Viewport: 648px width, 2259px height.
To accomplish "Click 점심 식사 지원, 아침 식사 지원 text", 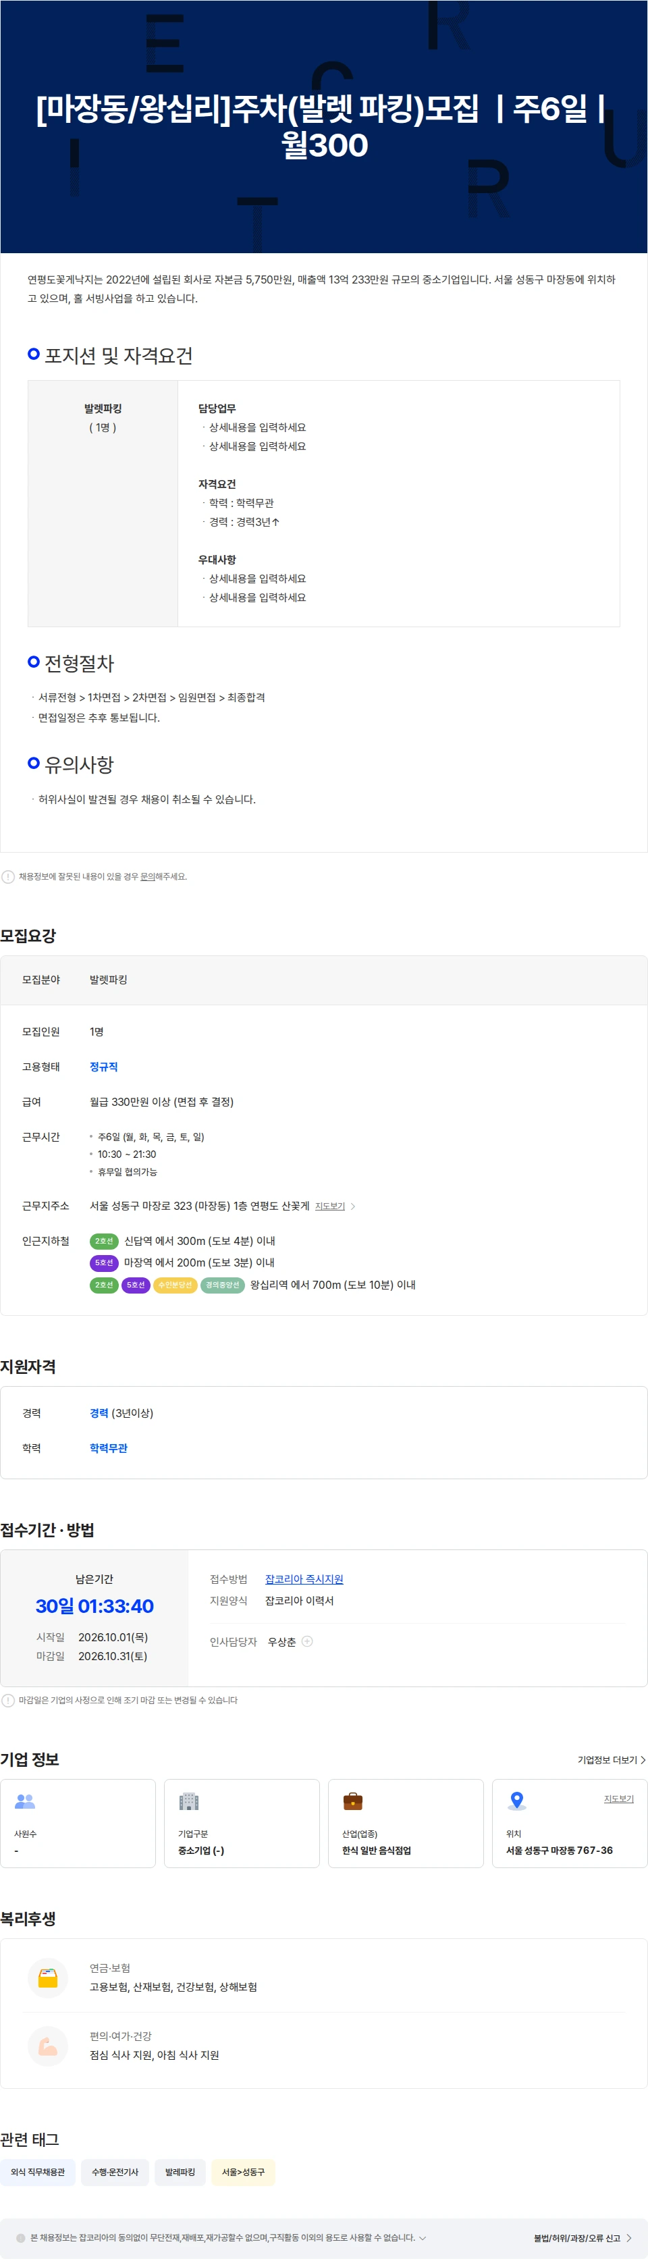I will (x=155, y=2056).
